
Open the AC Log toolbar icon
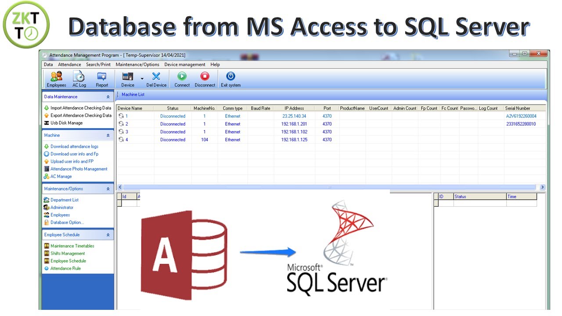79,76
